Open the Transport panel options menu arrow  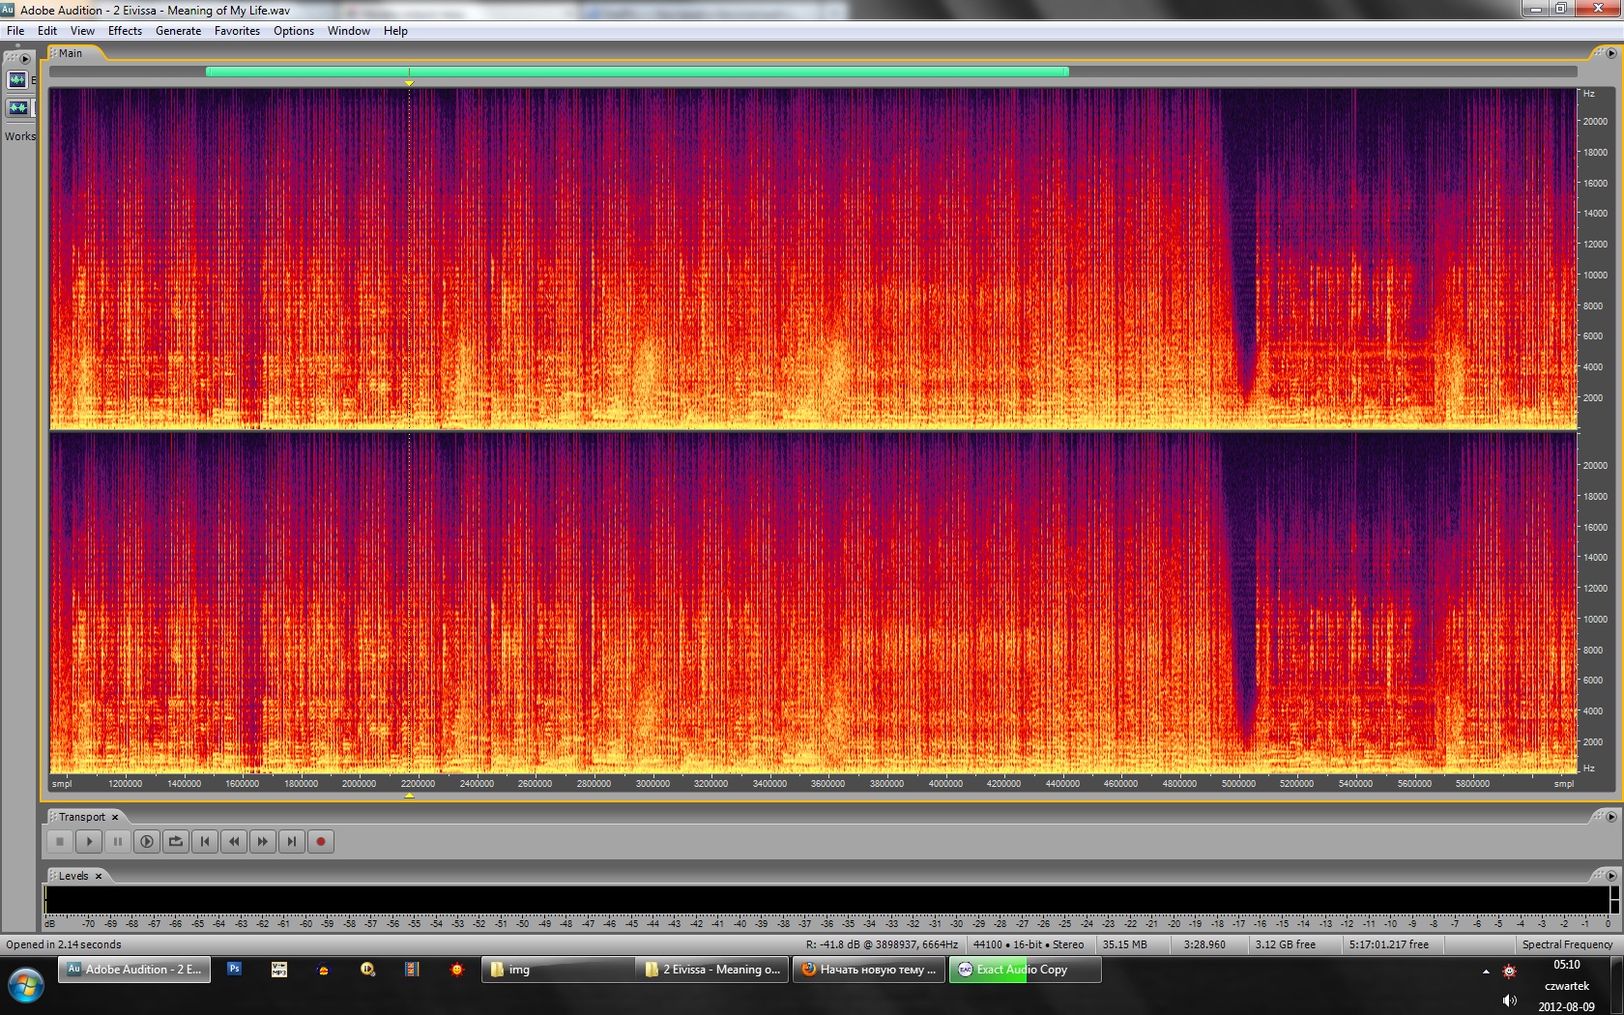[1610, 817]
